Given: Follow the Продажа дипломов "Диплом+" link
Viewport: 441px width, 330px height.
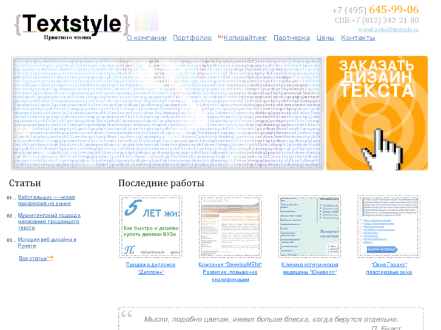Looking at the screenshot, I should [x=151, y=268].
